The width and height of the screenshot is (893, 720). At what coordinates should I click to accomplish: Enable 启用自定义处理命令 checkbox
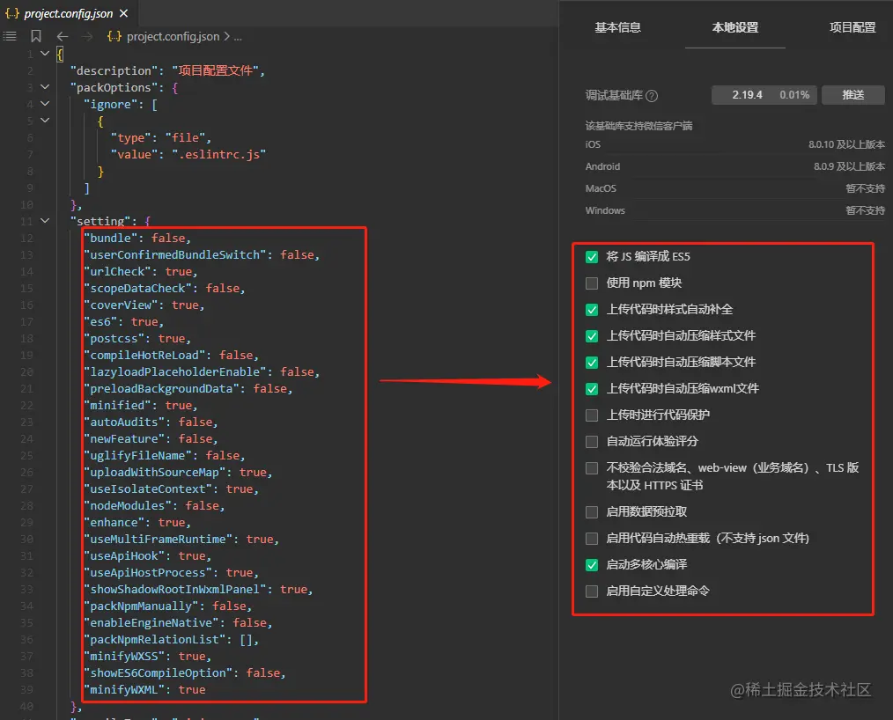[592, 591]
